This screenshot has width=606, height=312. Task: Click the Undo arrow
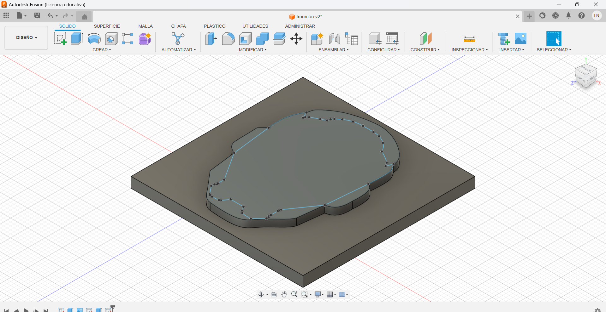(50, 15)
